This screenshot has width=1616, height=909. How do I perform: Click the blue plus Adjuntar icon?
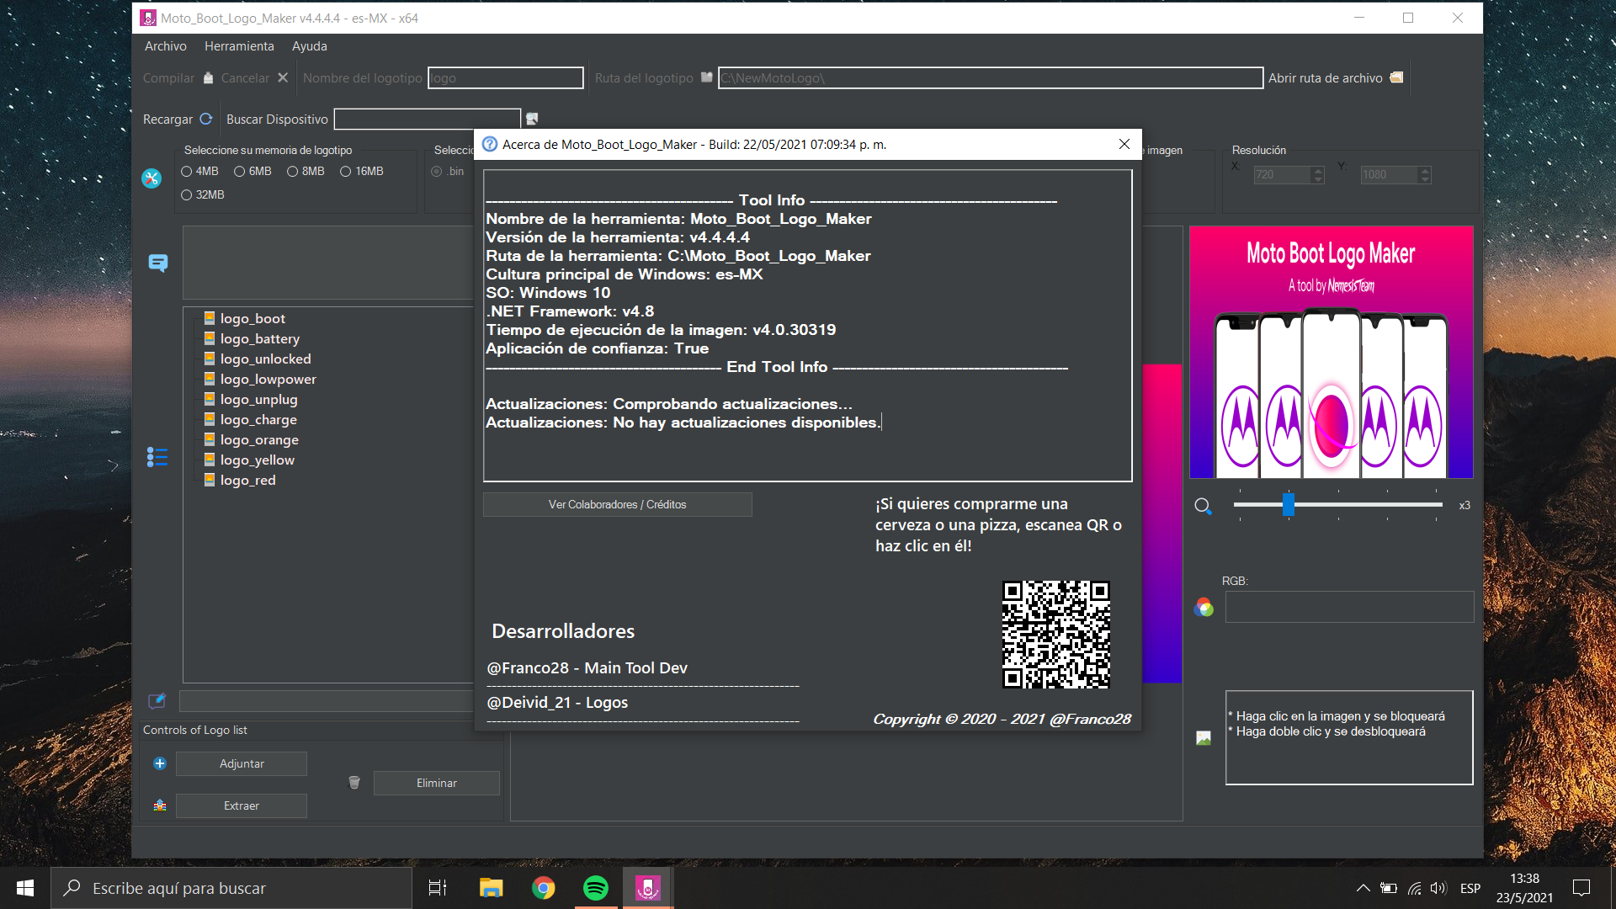click(x=160, y=763)
